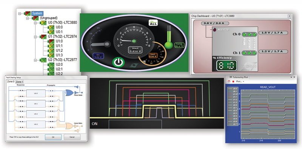Click the Home icon in Telemetry Plot toolbar
Viewport: 302px width, 149px height.
pyautogui.click(x=229, y=81)
